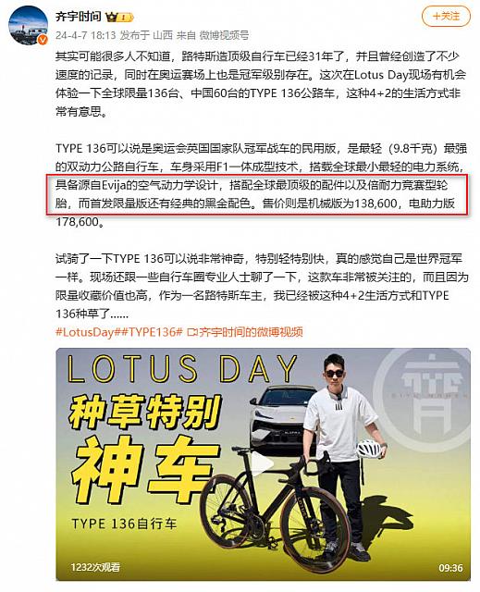Click the video icon before 齐宇时间的微博视频
Screen dimensions: 480x592
(192, 333)
